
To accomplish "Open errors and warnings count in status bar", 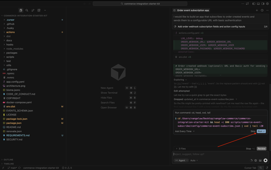I will pos(67,168).
